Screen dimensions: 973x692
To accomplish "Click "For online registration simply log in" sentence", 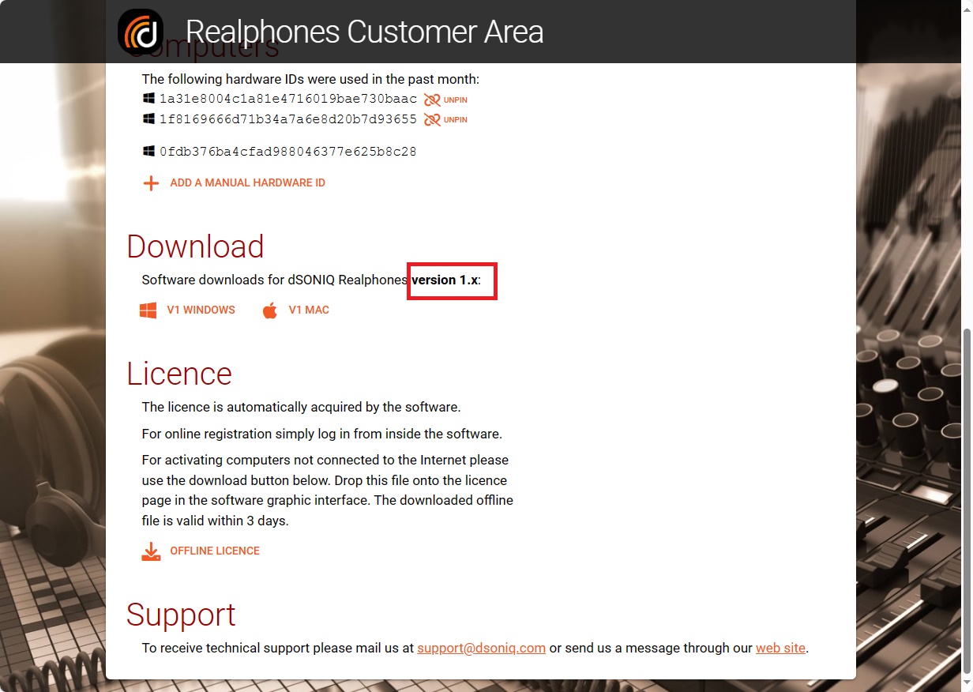I will point(321,434).
